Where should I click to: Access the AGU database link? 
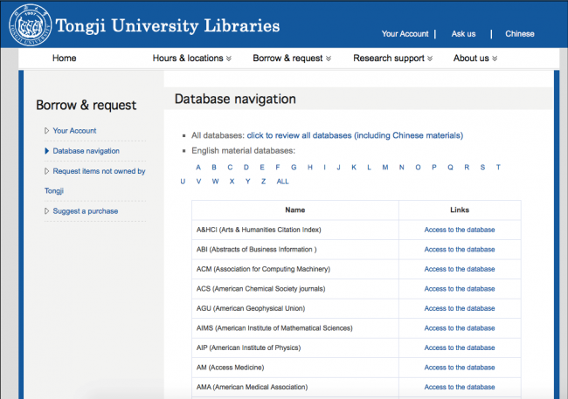point(460,308)
